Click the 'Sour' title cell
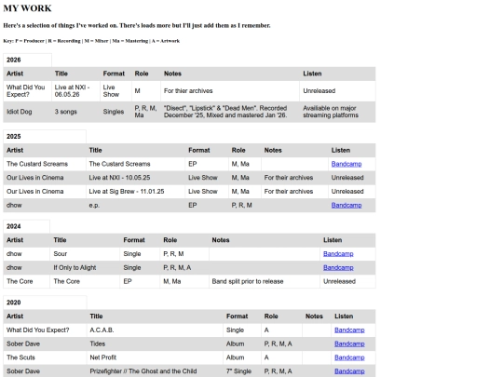 point(85,254)
